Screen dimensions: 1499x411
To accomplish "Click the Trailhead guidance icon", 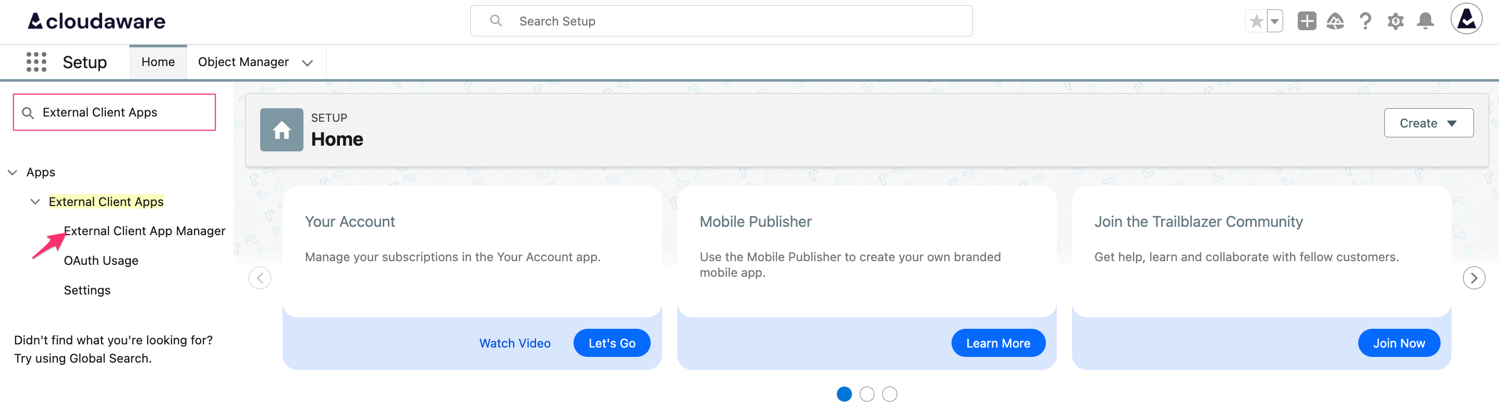I will [1335, 21].
